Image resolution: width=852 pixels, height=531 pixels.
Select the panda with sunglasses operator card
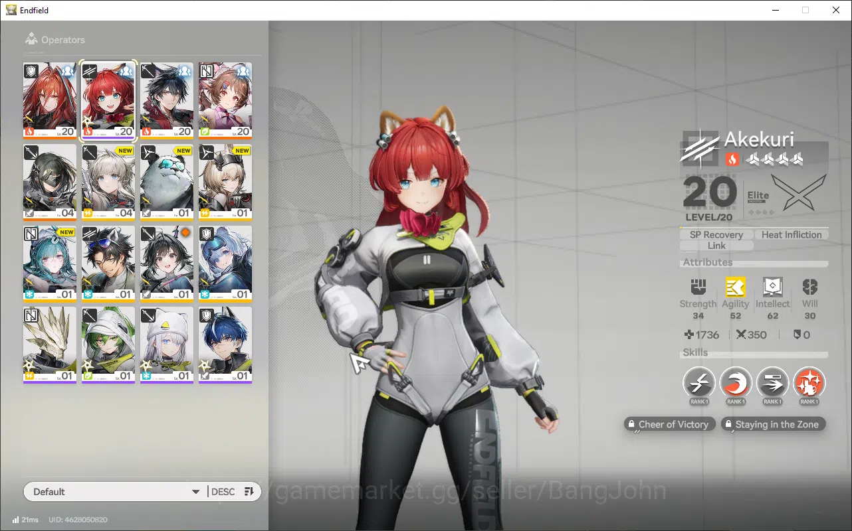click(x=167, y=183)
